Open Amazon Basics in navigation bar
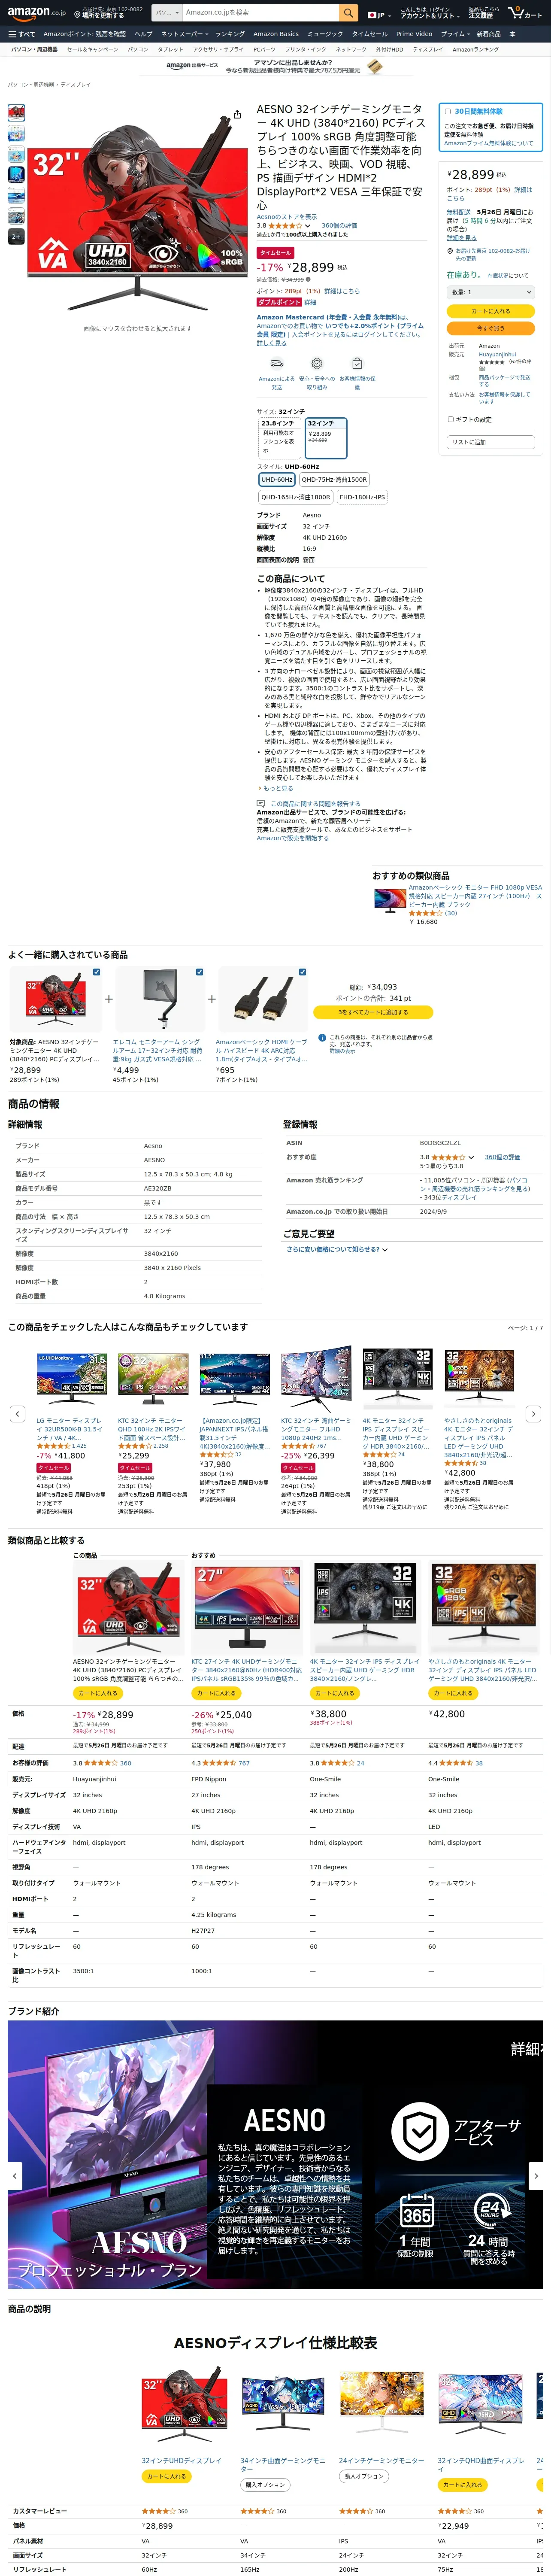 point(276,34)
